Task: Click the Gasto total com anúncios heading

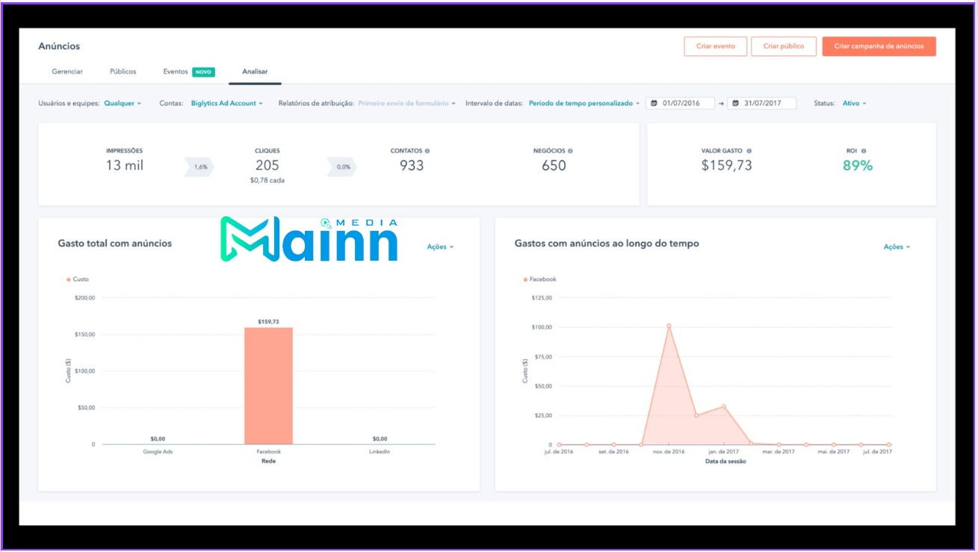Action: (x=115, y=244)
